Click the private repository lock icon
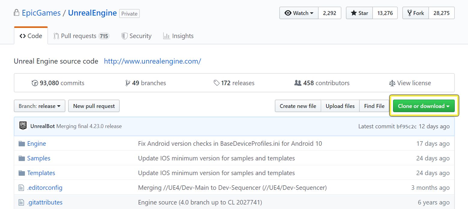The image size is (468, 209). tap(16, 13)
